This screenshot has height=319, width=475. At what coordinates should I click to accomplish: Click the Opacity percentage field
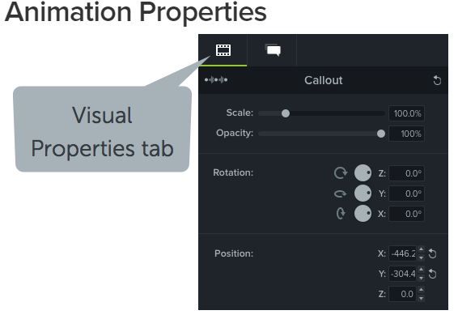[x=406, y=134]
